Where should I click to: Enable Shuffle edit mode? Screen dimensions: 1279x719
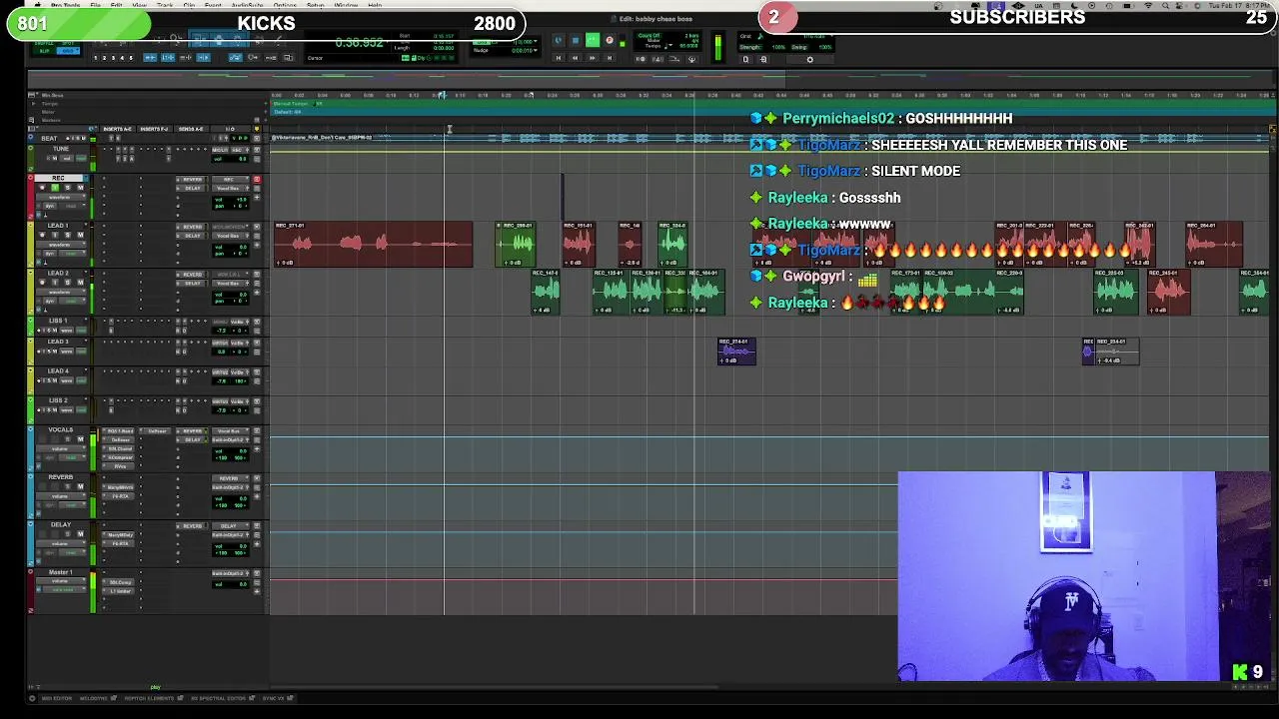(x=44, y=43)
